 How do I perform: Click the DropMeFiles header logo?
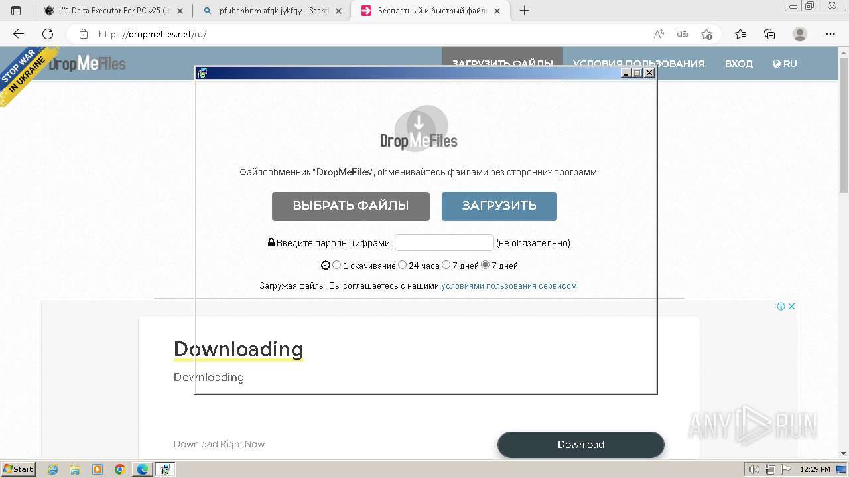pyautogui.click(x=87, y=64)
